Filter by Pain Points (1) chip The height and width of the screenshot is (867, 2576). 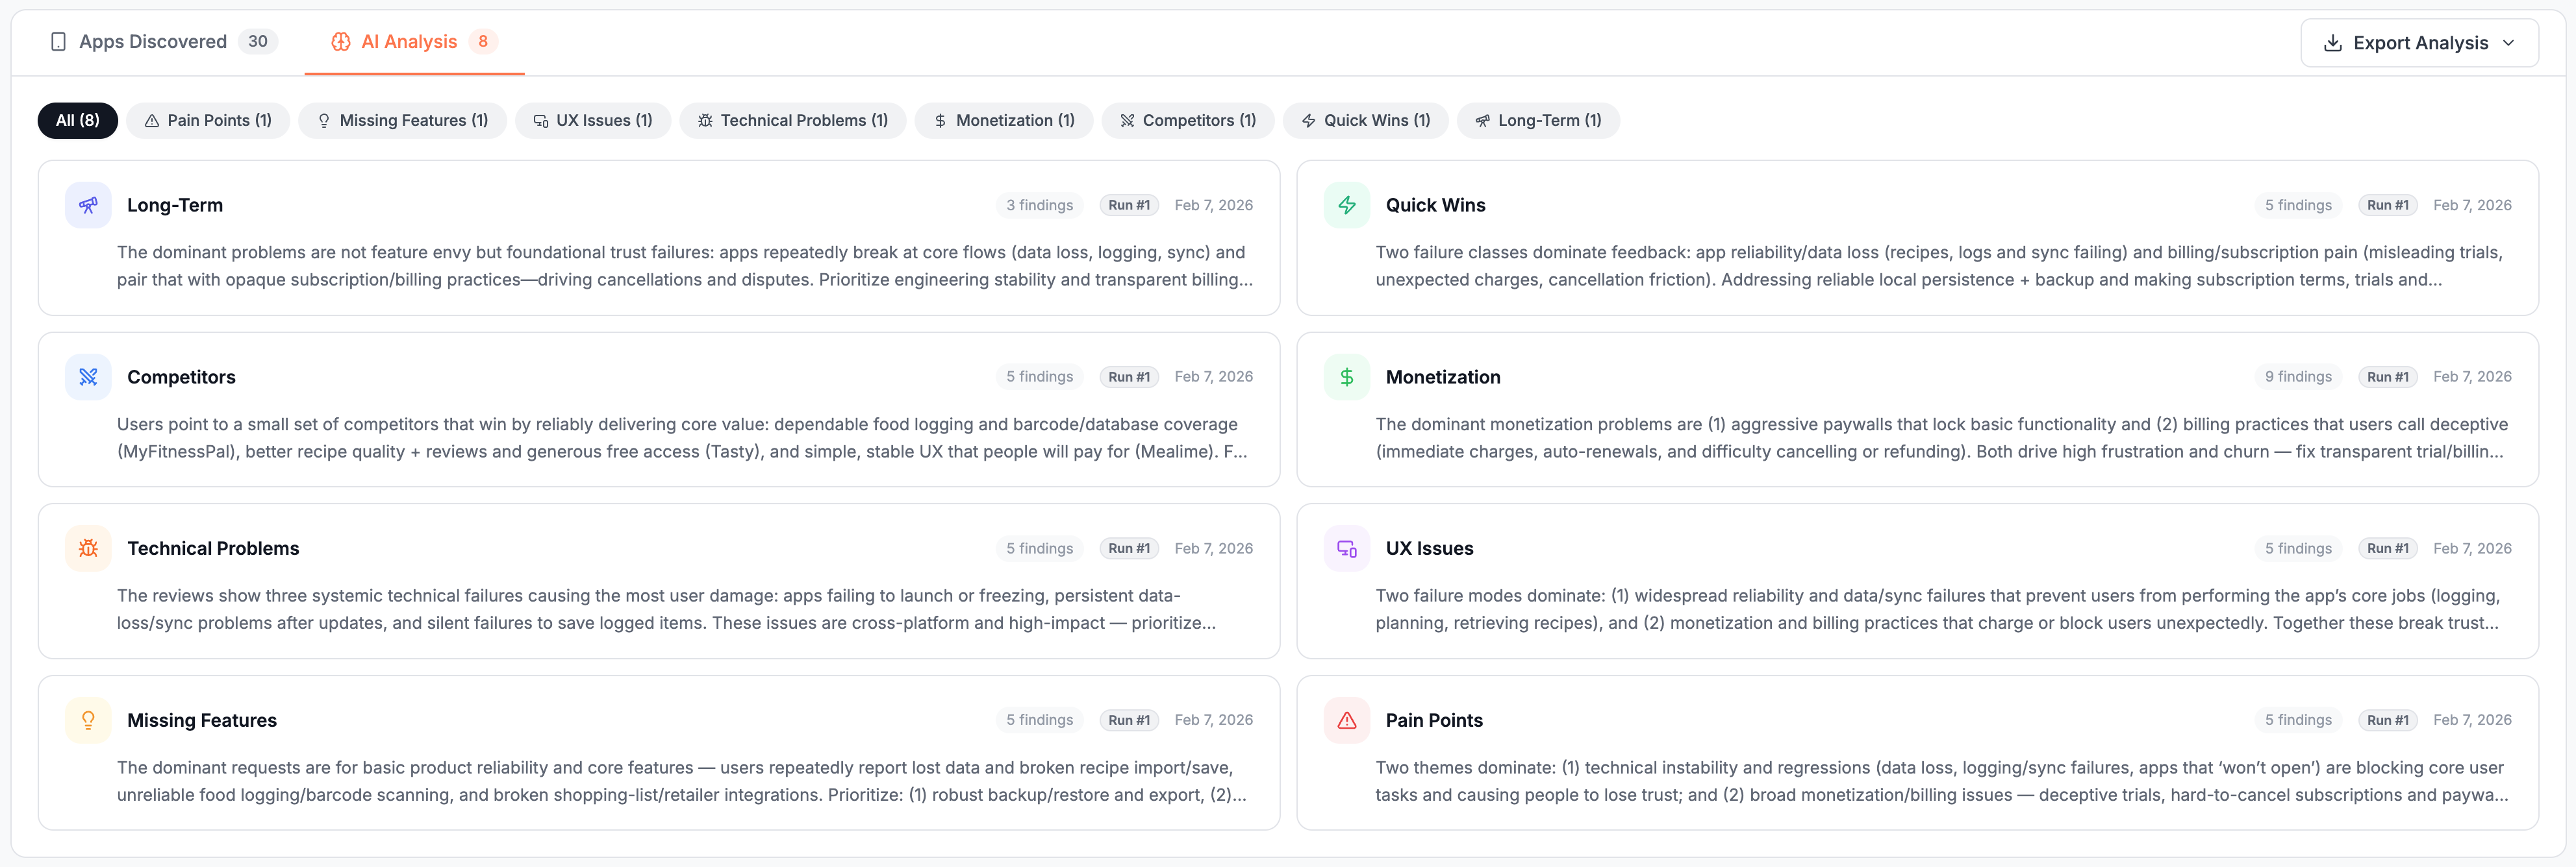[x=208, y=120]
